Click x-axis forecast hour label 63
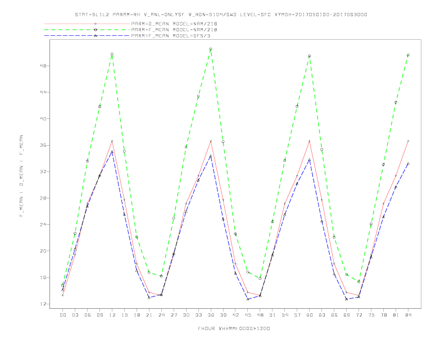Screen dimensions: 445x343 [x=322, y=315]
